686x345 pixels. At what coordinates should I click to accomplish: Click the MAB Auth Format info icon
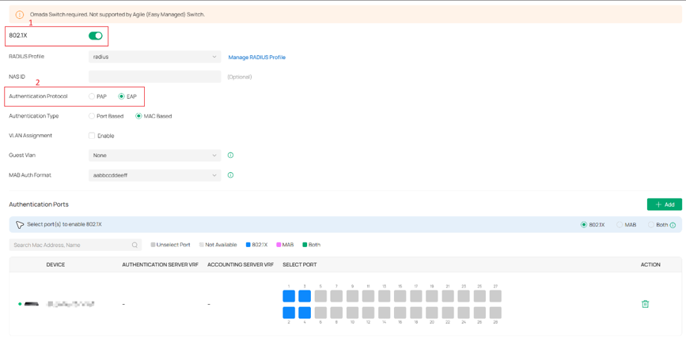230,175
